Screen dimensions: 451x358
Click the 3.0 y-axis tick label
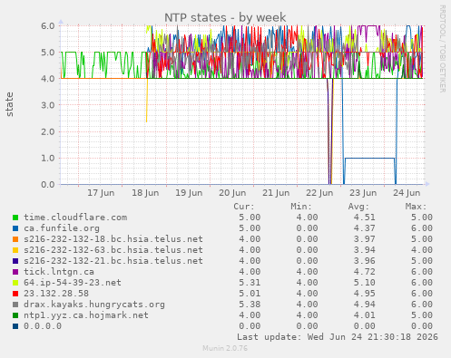48,105
